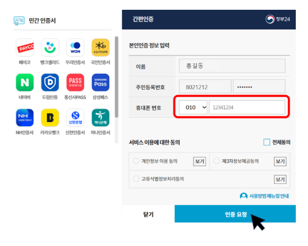Pick the Hana certificate icon

(100, 118)
